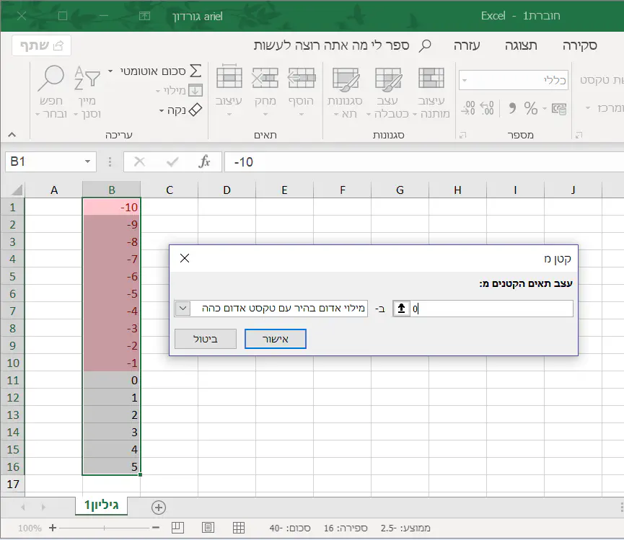Viewport: 624px width, 540px height.
Task: Expand the format style dropdown in dialog
Action: coord(183,309)
